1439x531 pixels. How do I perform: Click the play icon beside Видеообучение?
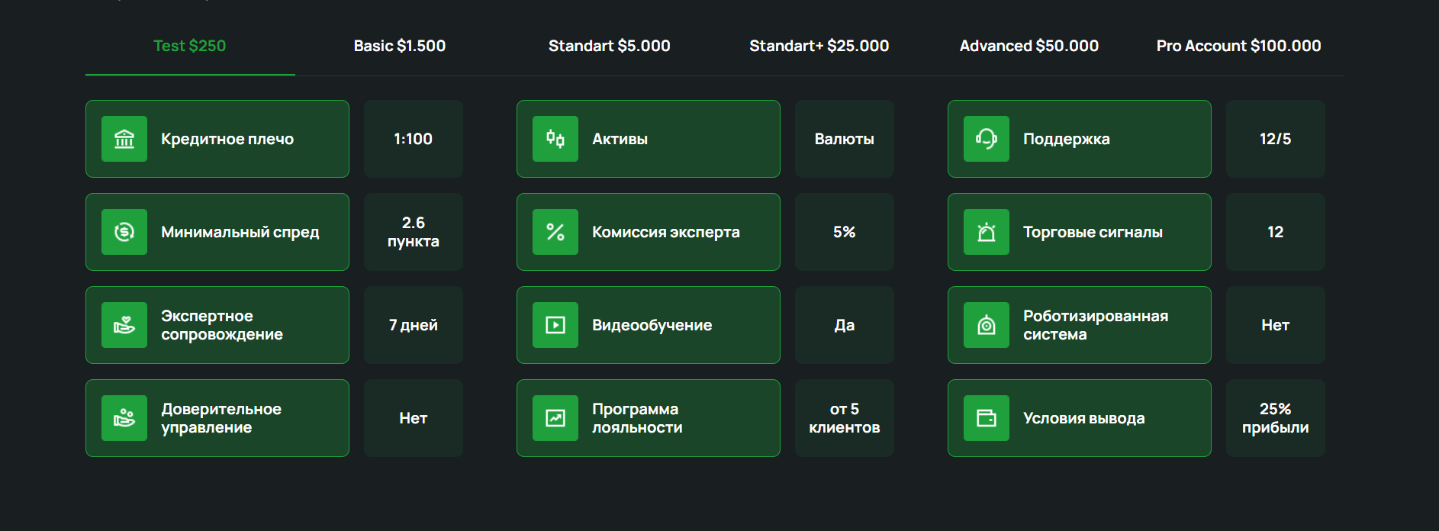tap(555, 325)
